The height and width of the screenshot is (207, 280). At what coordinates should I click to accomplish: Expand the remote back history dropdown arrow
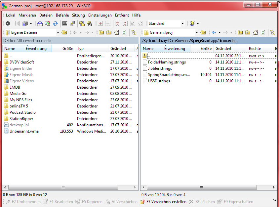click(x=220, y=32)
